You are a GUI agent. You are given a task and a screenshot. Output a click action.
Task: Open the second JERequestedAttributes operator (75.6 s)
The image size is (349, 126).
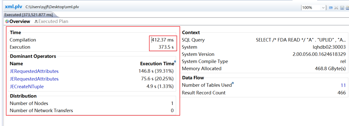coord(34,79)
